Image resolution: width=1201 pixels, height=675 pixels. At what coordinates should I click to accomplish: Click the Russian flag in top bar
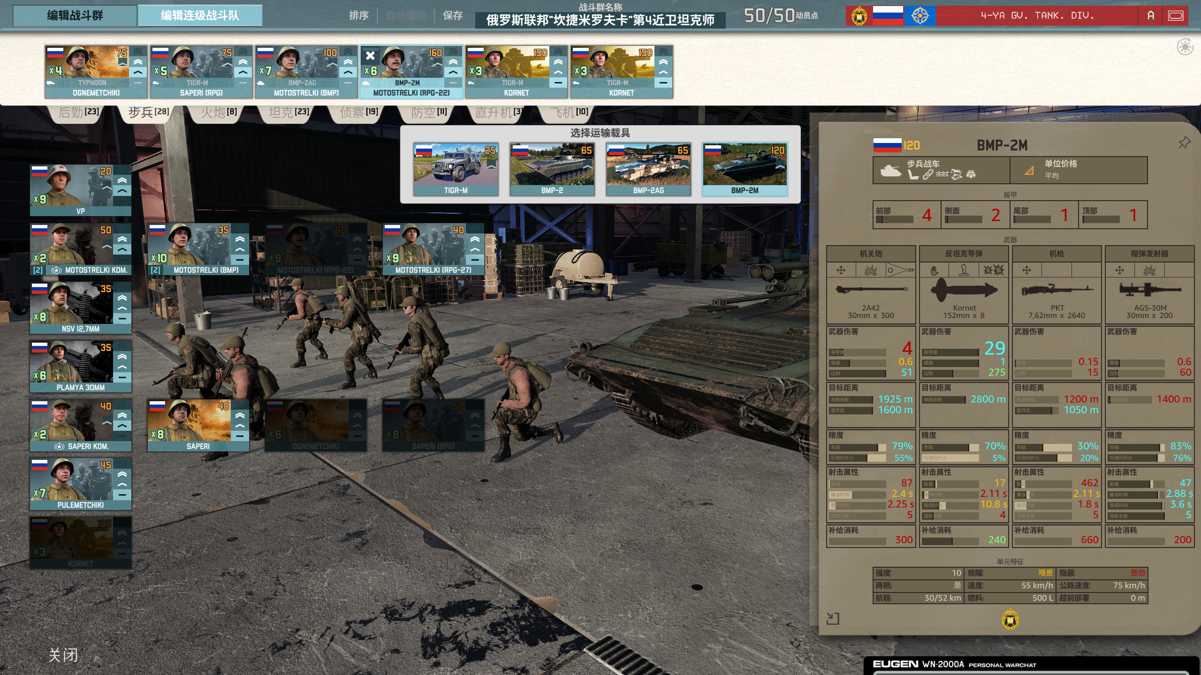point(888,16)
